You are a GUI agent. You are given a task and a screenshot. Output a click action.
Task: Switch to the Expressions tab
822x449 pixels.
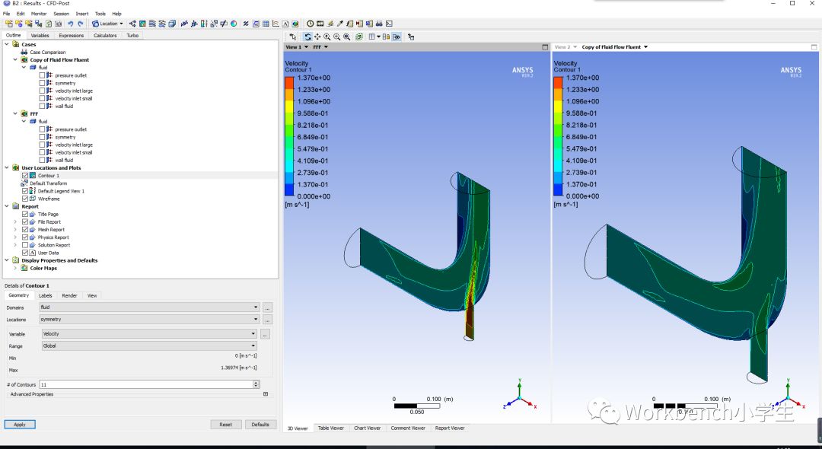(72, 35)
